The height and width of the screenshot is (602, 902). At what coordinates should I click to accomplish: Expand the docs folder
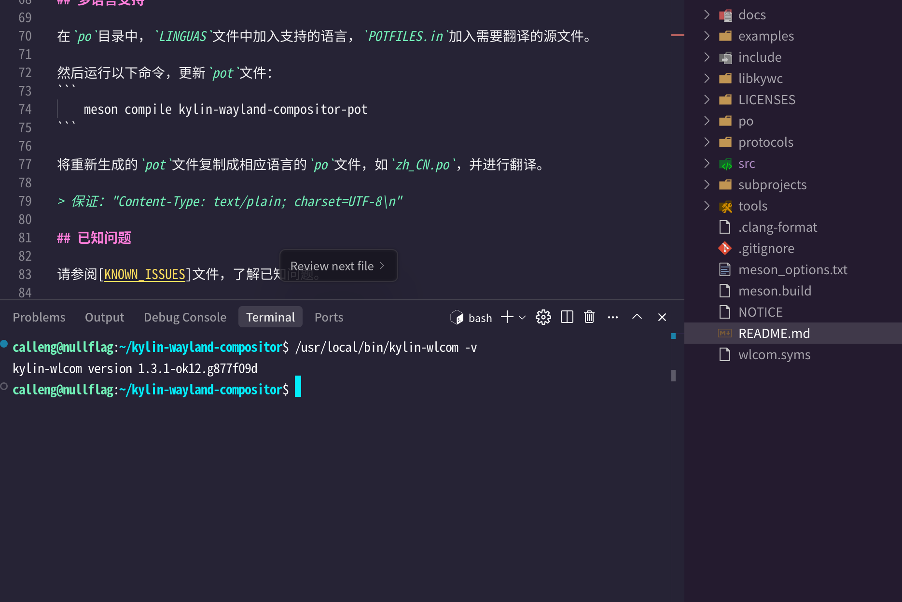click(707, 14)
